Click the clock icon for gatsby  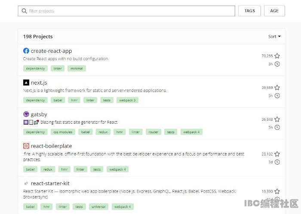277,127
